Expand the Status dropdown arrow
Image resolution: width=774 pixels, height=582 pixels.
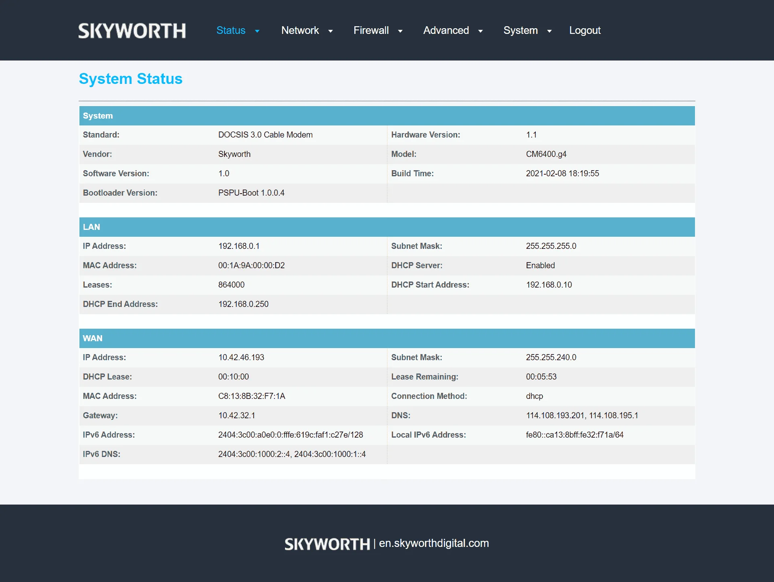pyautogui.click(x=257, y=31)
